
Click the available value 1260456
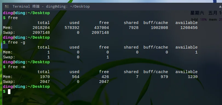tap(189, 28)
